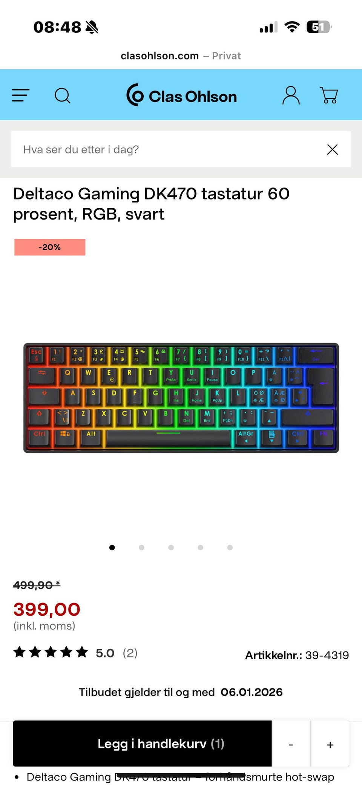Clear search with the X icon
Image resolution: width=362 pixels, height=785 pixels.
click(x=332, y=149)
